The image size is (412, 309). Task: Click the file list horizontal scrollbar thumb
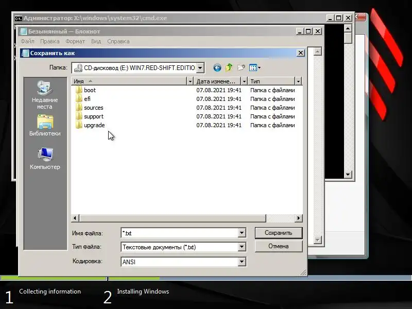173,218
